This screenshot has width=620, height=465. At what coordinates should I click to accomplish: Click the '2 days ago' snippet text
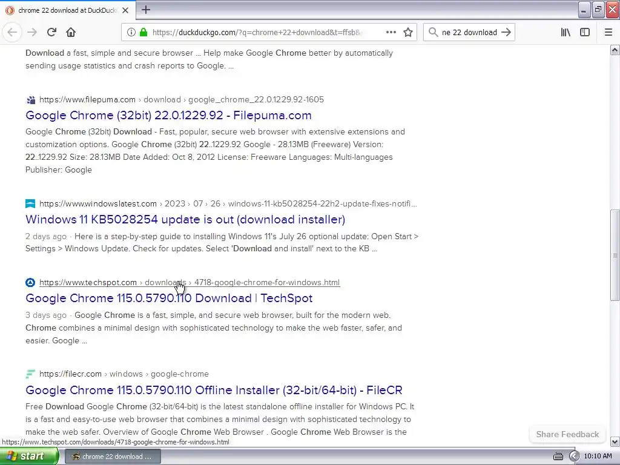[x=46, y=237]
